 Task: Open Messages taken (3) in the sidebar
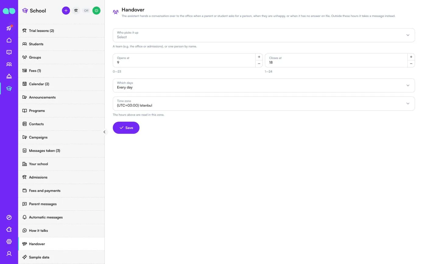[62, 151]
